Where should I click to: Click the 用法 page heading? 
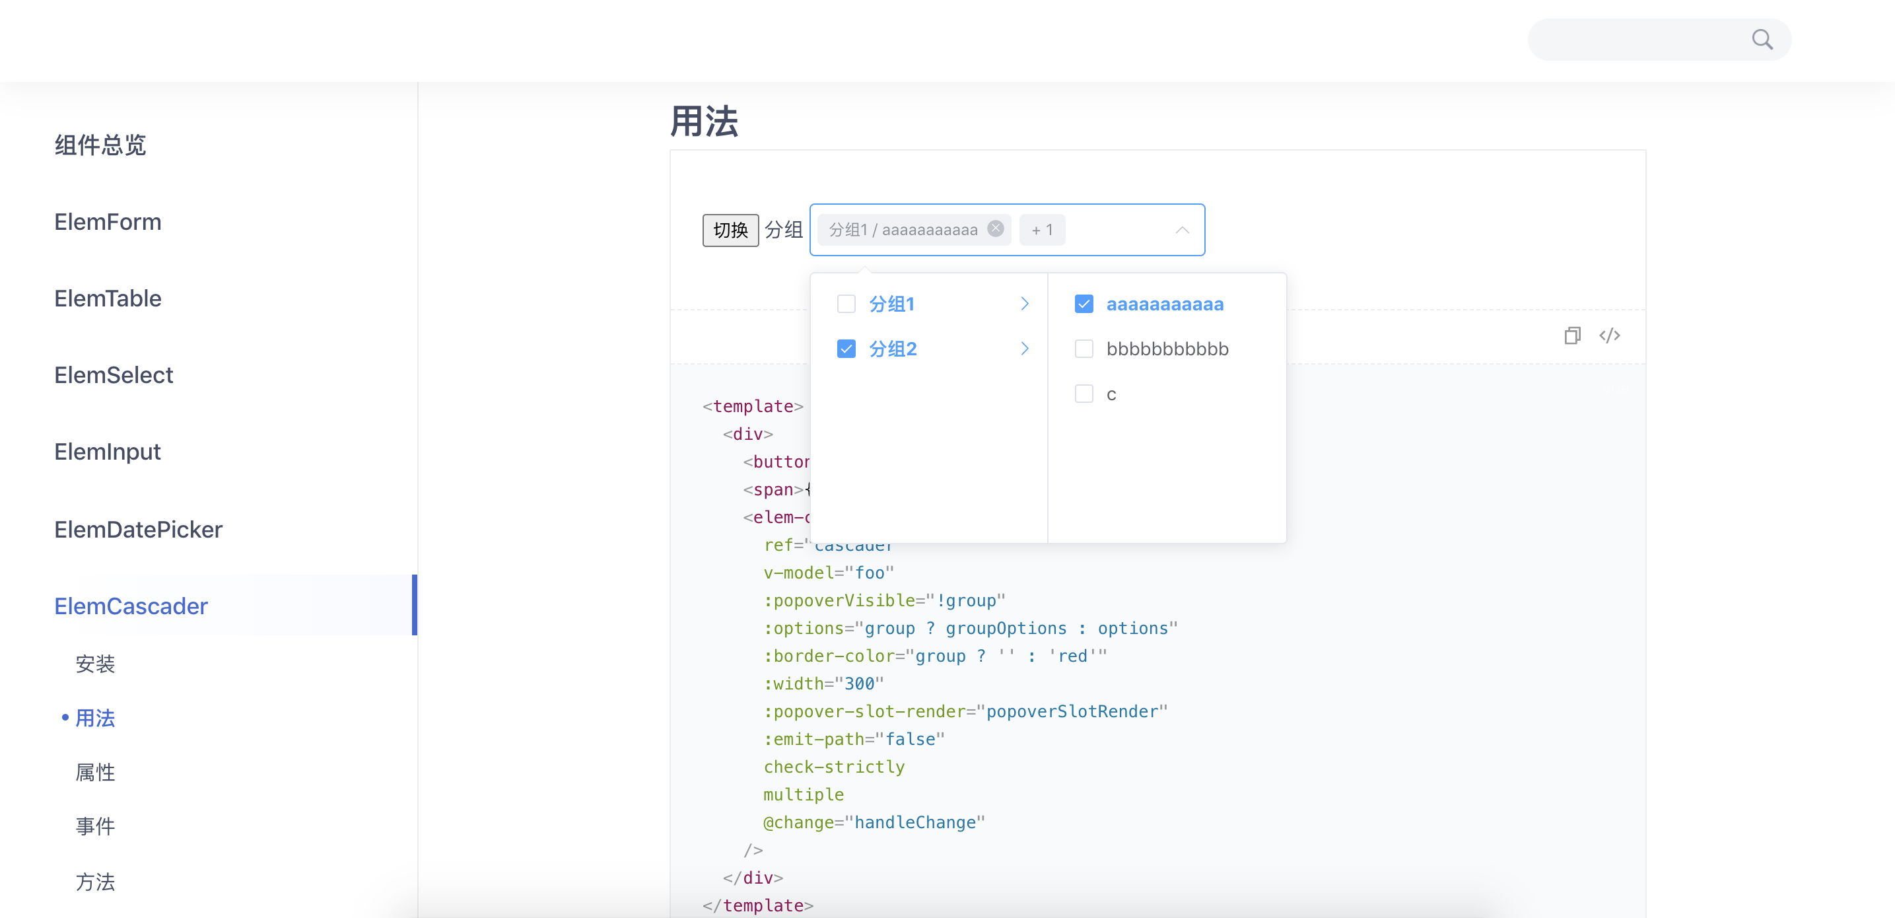click(x=703, y=121)
